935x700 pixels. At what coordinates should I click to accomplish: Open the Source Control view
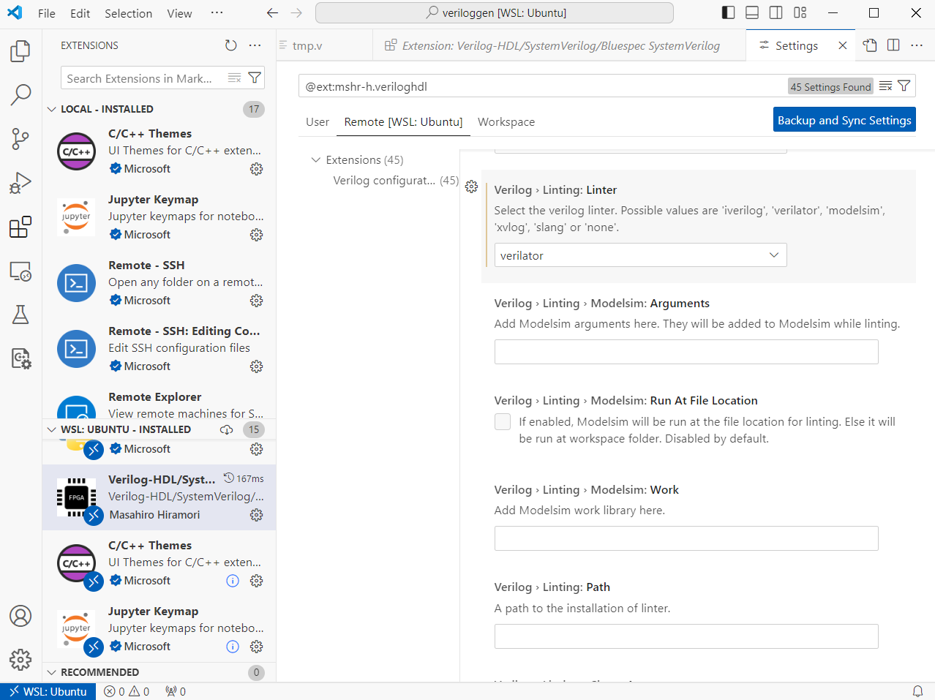[20, 139]
